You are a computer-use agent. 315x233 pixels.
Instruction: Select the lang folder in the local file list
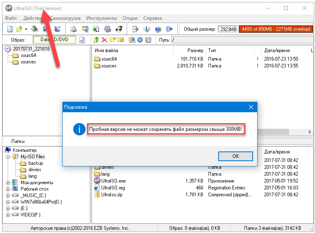tap(105, 174)
